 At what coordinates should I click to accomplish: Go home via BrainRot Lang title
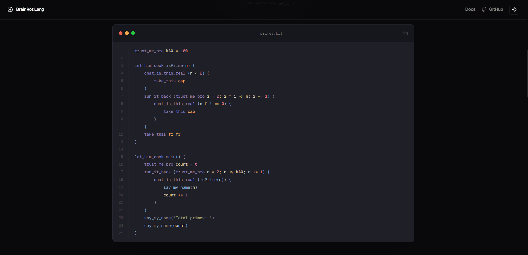click(30, 9)
